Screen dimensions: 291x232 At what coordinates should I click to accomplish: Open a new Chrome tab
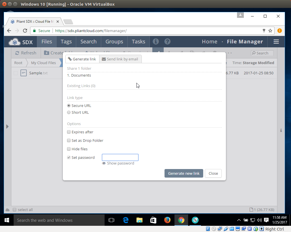point(68,22)
